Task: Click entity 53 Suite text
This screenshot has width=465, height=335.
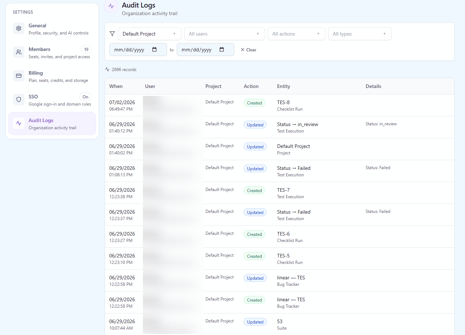Action: (282, 325)
